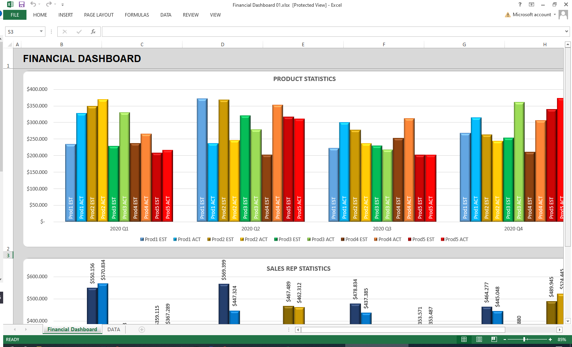Viewport: 572px width, 347px height.
Task: Switch to Normal view in status bar
Action: (x=464, y=339)
